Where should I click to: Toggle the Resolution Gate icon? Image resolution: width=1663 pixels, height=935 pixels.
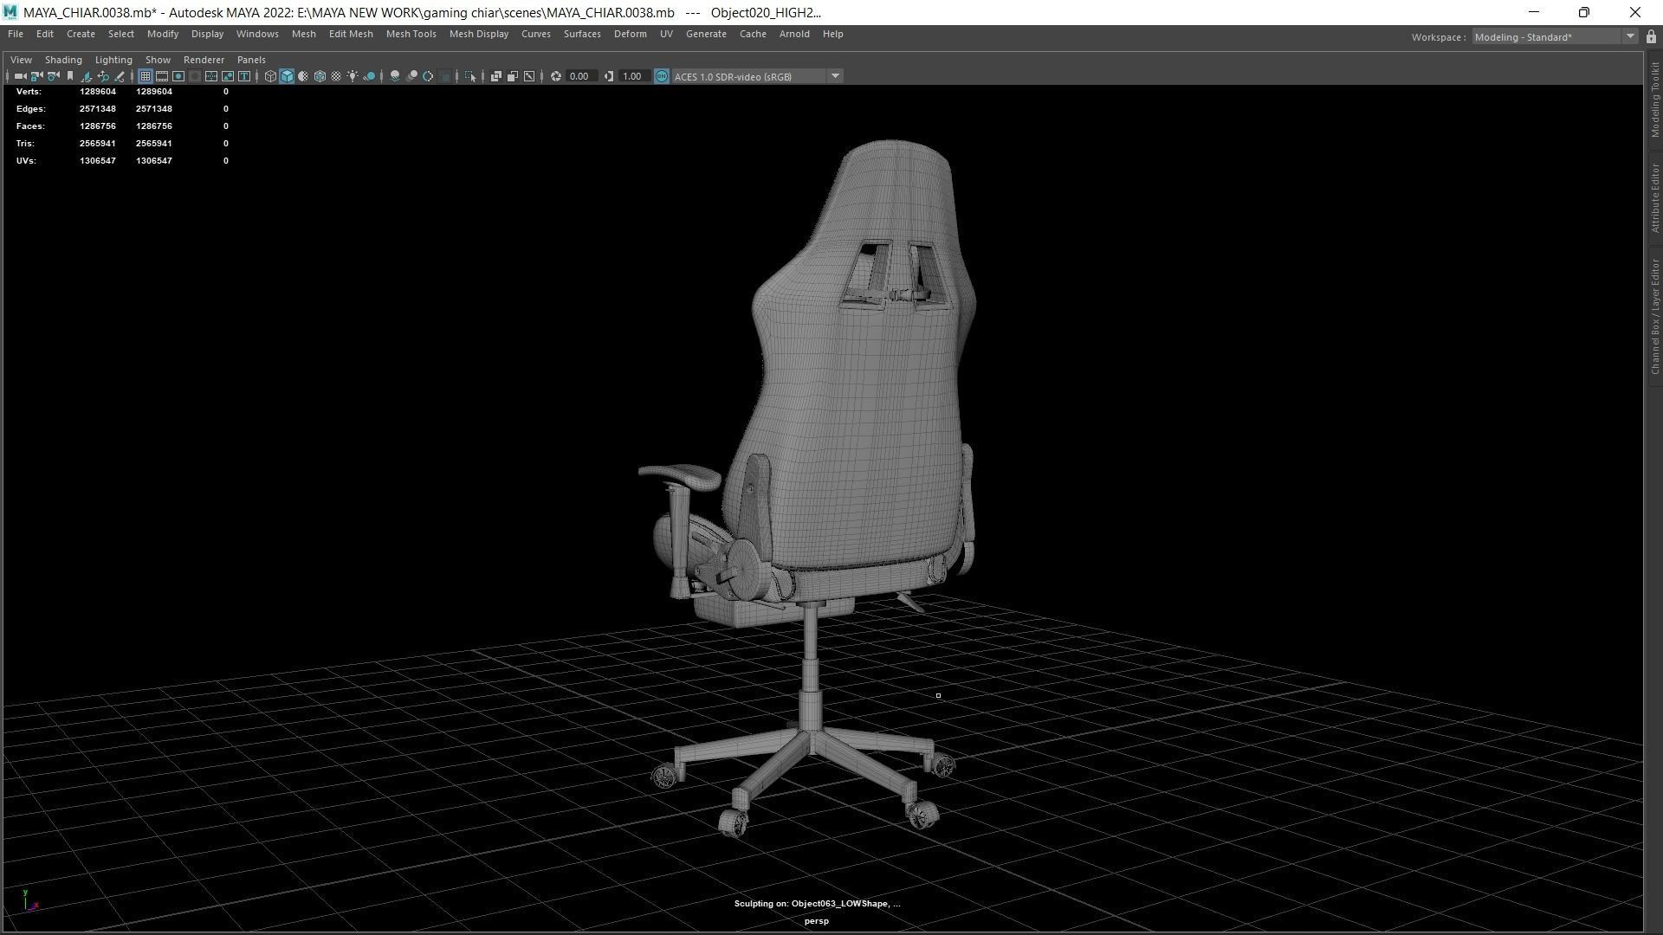point(178,76)
